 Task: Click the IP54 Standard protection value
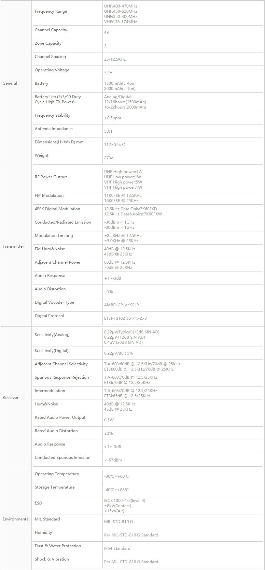[117, 548]
